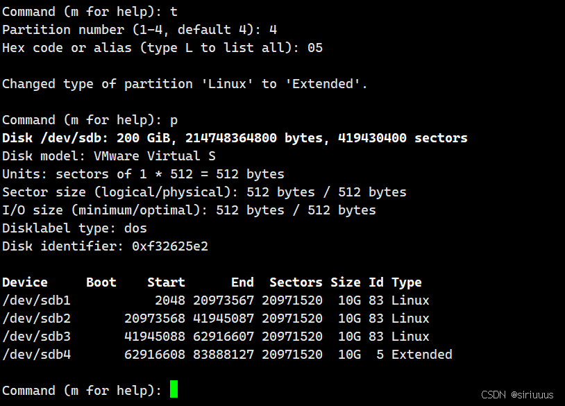
Task: Click the start sector '2048'
Action: pyautogui.click(x=170, y=301)
